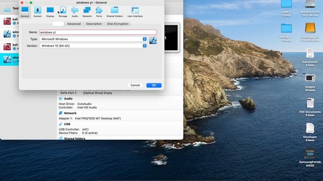This screenshot has width=323, height=181.
Task: Click the USB section header in details pane
Action: pyautogui.click(x=67, y=124)
